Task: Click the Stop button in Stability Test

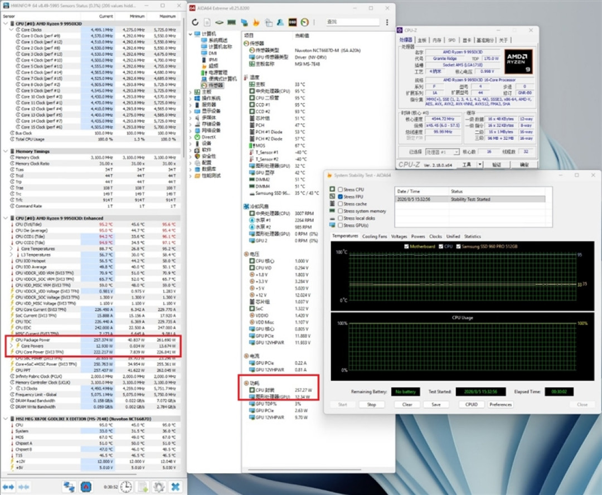Action: pyautogui.click(x=371, y=404)
